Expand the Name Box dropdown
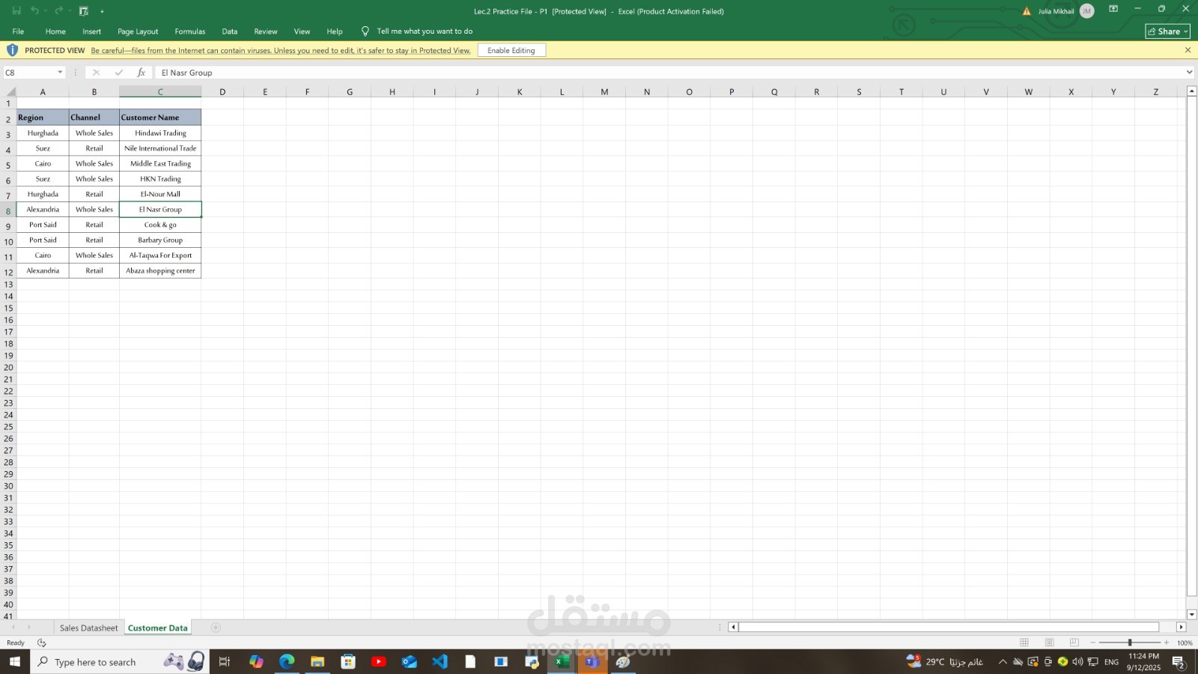 tap(60, 73)
